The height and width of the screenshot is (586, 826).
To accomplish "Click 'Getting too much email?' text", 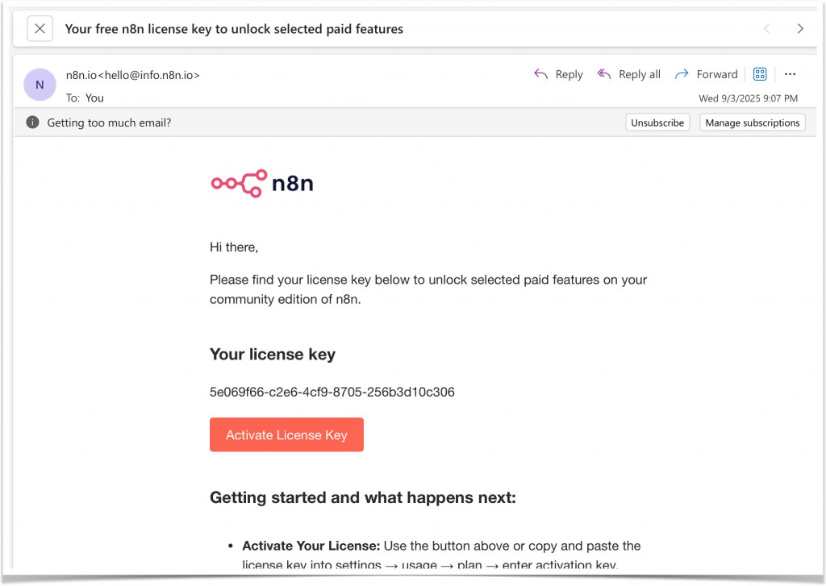I will 109,123.
